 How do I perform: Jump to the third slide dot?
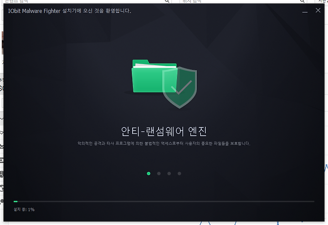169,174
